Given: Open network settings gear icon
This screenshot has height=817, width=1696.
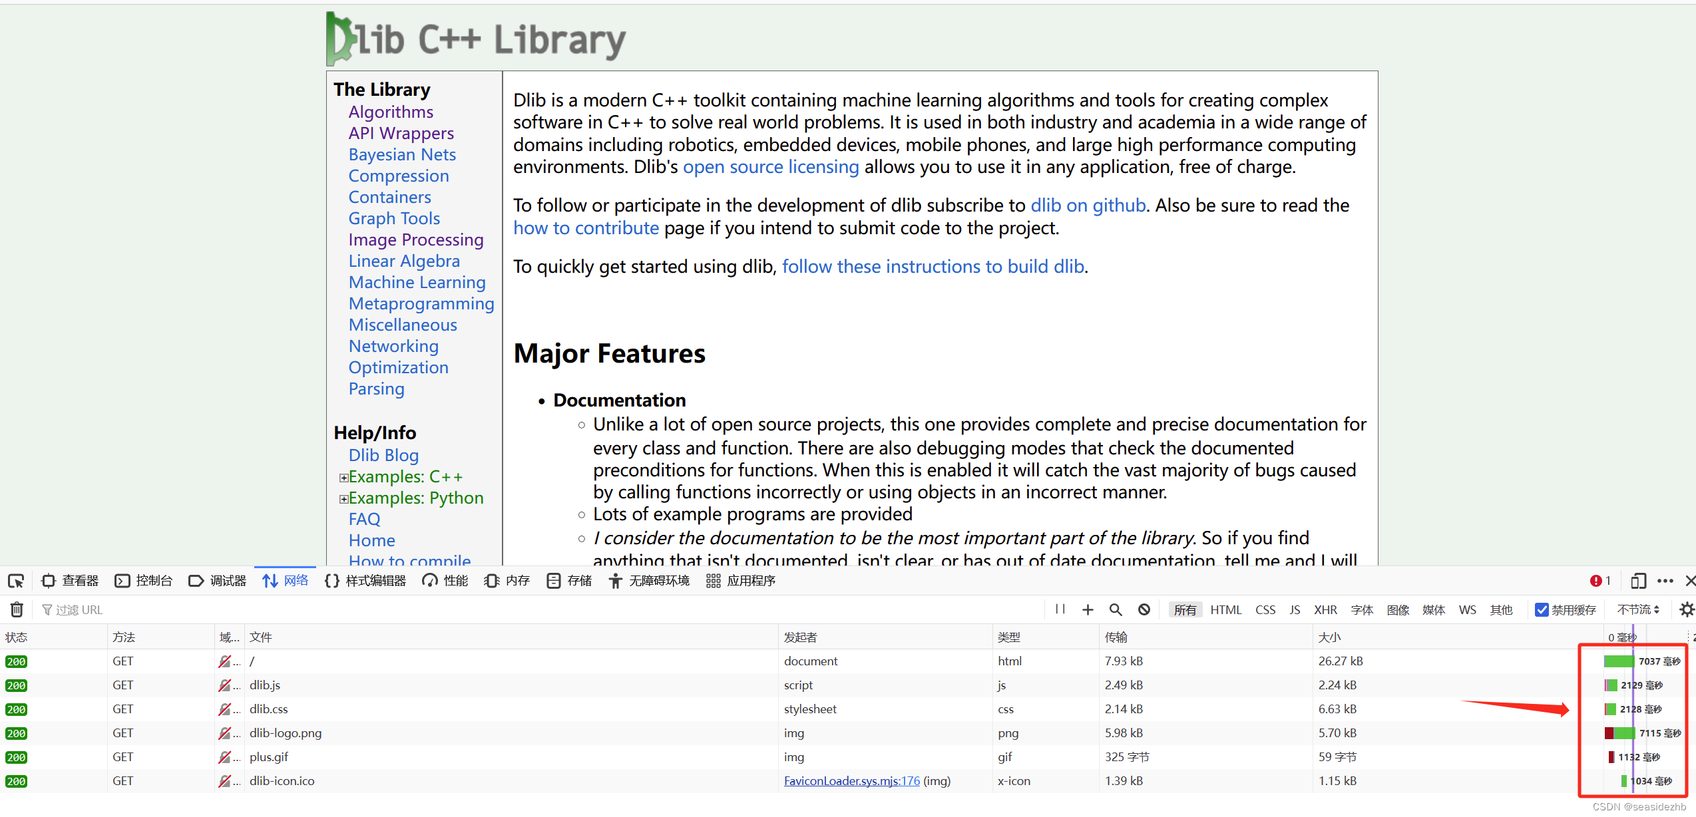Looking at the screenshot, I should [1686, 609].
